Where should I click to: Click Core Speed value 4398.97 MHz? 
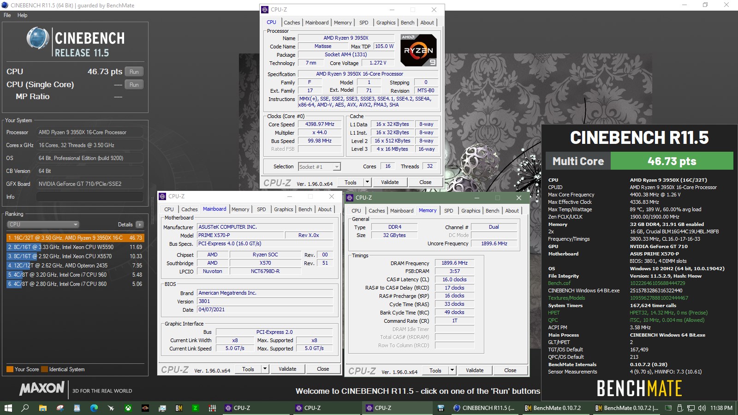click(x=320, y=125)
